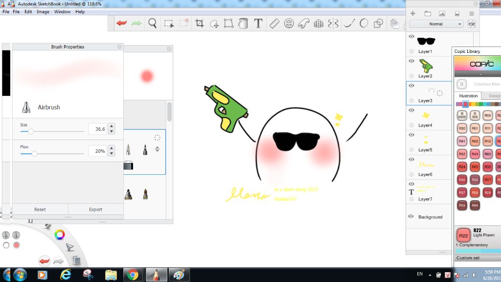Activate the Quick Transform tool
The height and width of the screenshot is (282, 501).
[x=214, y=23]
